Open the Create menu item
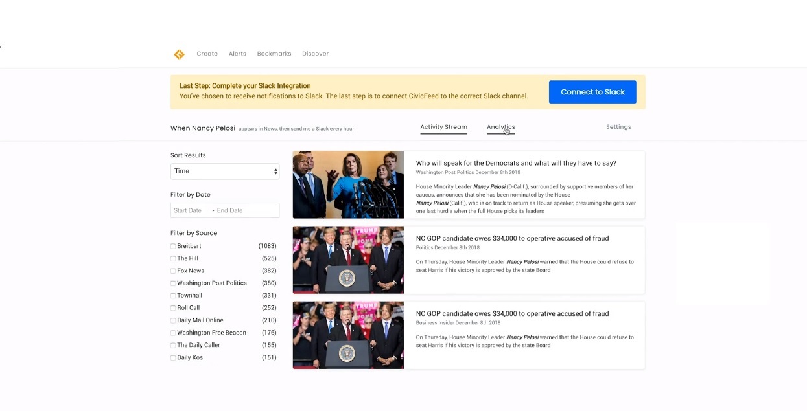Screen dimensions: 807x411 click(x=207, y=54)
